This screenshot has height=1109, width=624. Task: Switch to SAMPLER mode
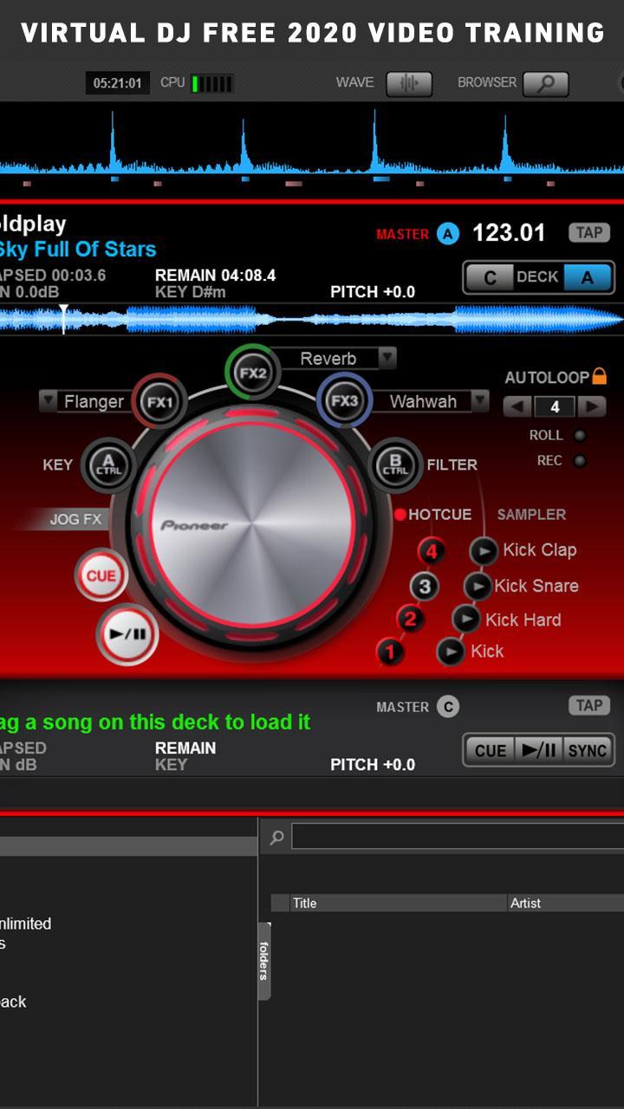click(531, 515)
